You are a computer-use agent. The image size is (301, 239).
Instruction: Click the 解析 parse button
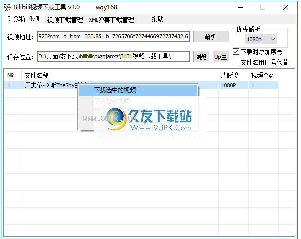pyautogui.click(x=211, y=36)
